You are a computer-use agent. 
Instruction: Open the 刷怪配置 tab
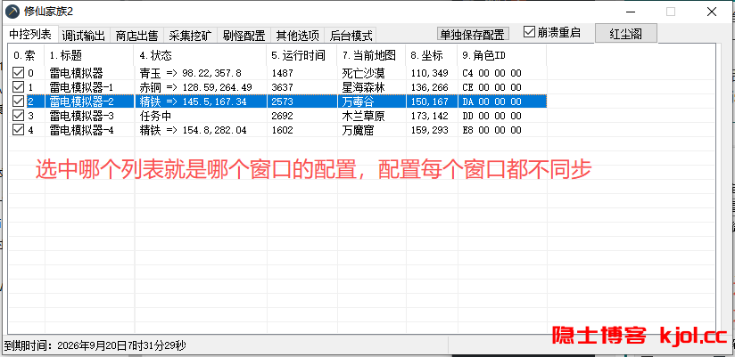(244, 35)
